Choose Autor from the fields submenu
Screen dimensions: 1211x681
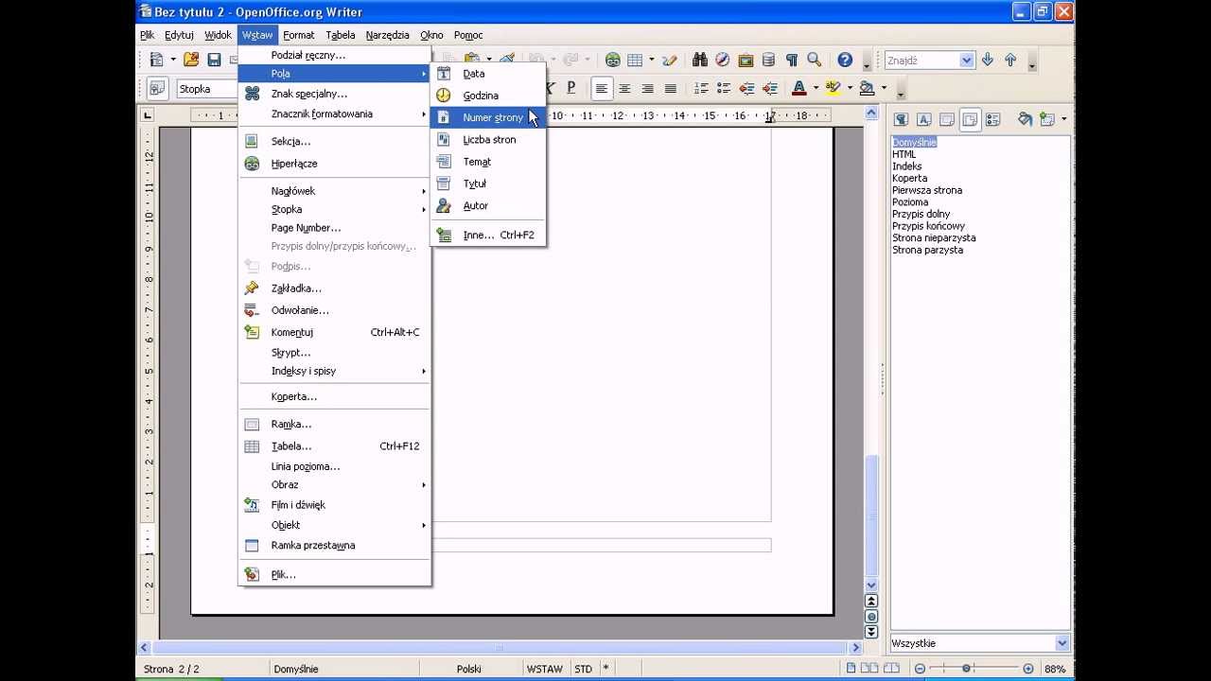coord(488,205)
